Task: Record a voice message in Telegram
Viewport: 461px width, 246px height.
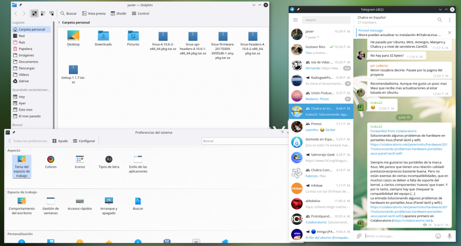Action: (449, 236)
